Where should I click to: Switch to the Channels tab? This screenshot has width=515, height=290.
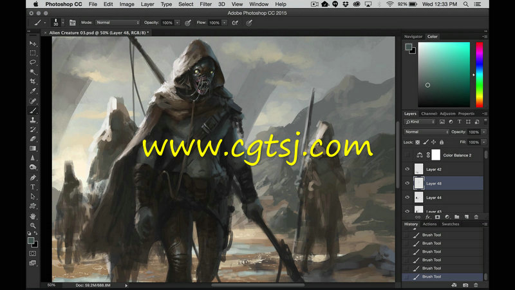tap(429, 113)
